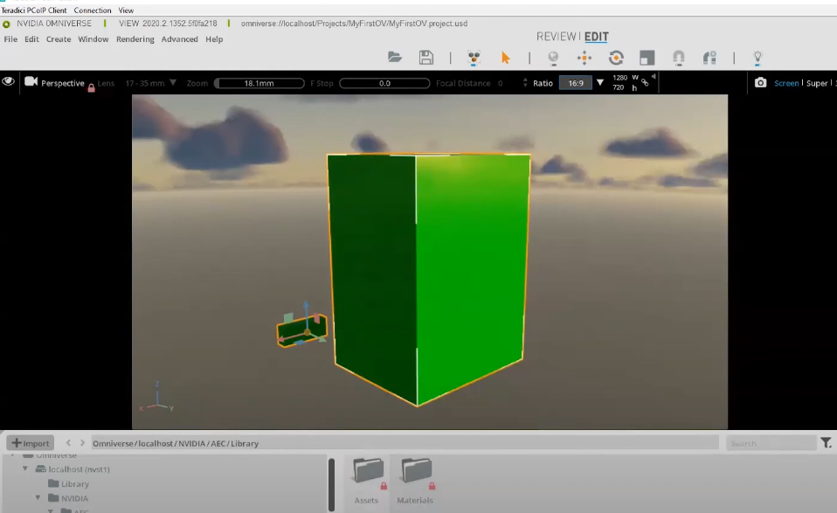
Task: Open the Edit menu
Action: coord(31,39)
